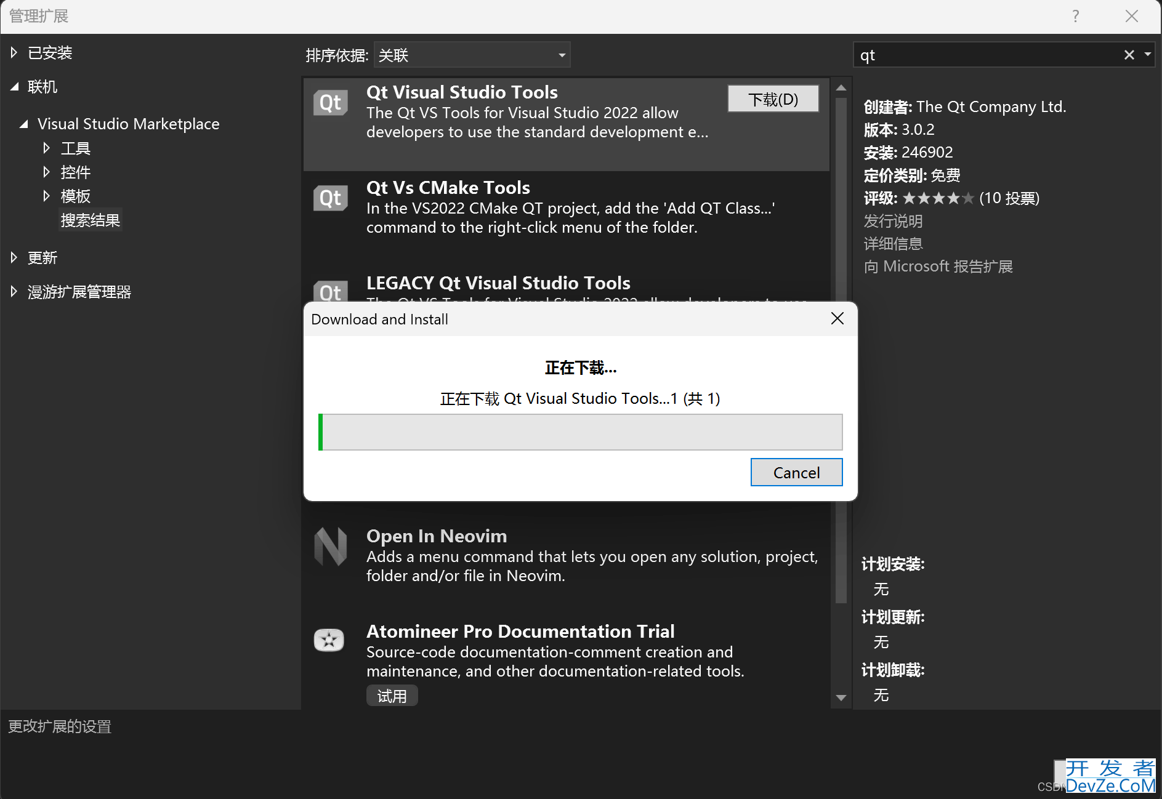Close the Download and Install dialog
The image size is (1162, 799).
pos(837,318)
